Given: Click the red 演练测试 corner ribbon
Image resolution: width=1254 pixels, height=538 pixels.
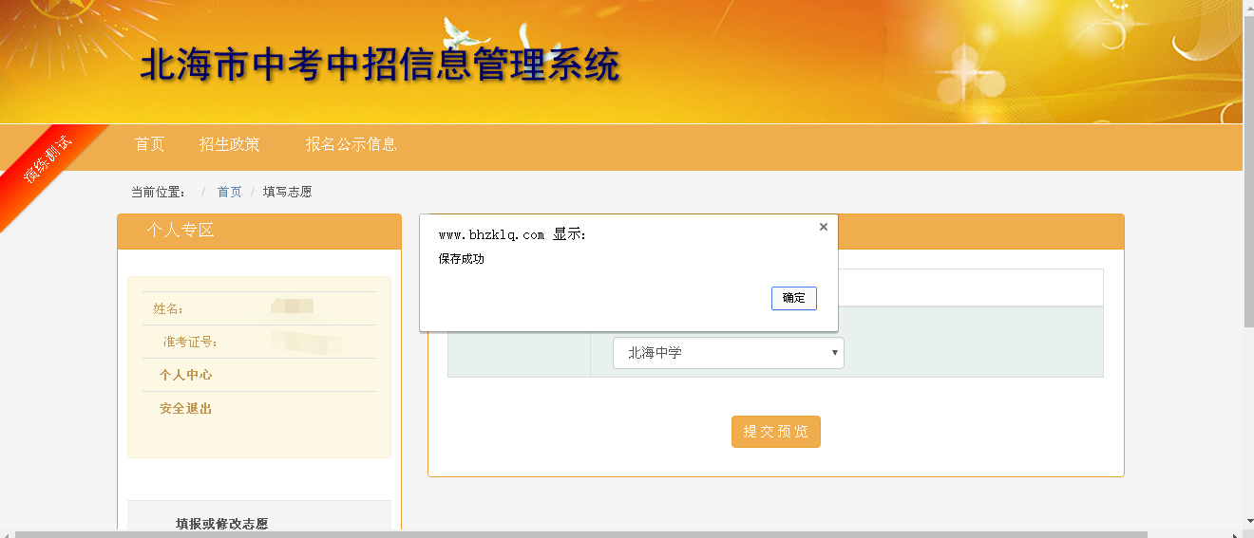Looking at the screenshot, I should 47,161.
